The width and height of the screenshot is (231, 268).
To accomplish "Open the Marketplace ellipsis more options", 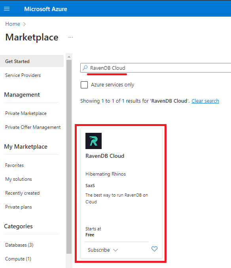I will click(71, 37).
